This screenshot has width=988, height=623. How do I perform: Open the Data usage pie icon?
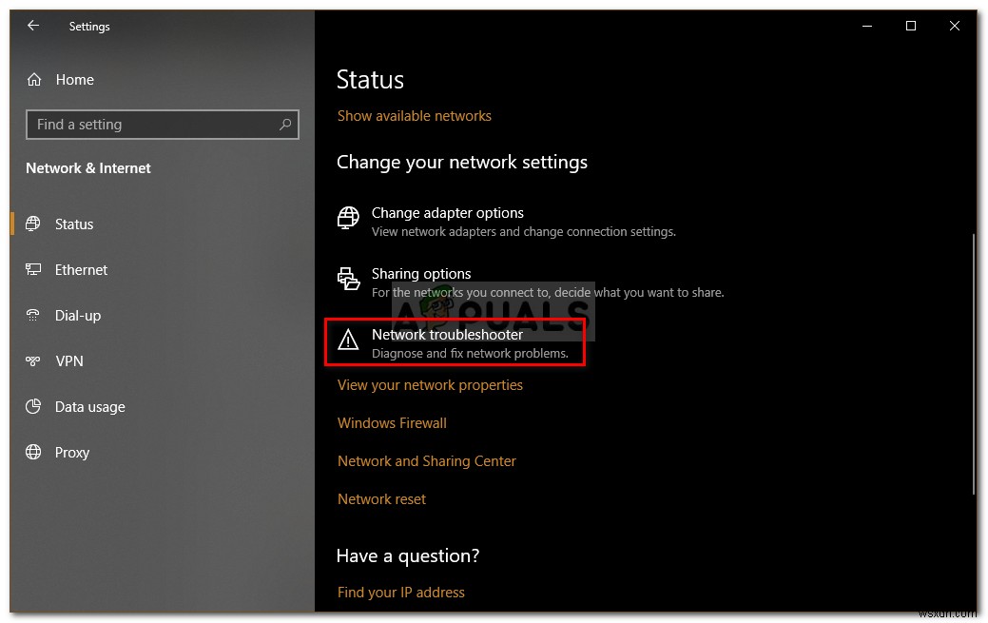[x=34, y=407]
